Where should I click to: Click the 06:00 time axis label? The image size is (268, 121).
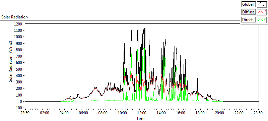pos(84,113)
